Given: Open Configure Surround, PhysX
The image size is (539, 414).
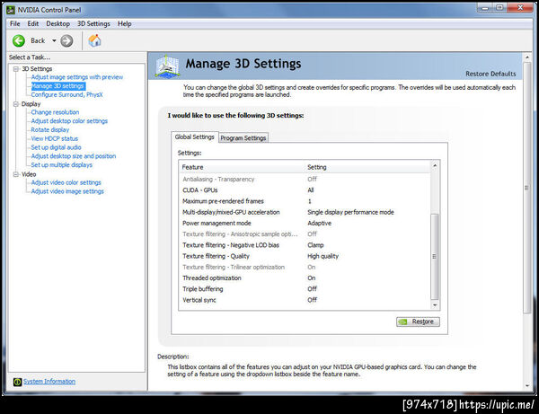Looking at the screenshot, I should (67, 95).
